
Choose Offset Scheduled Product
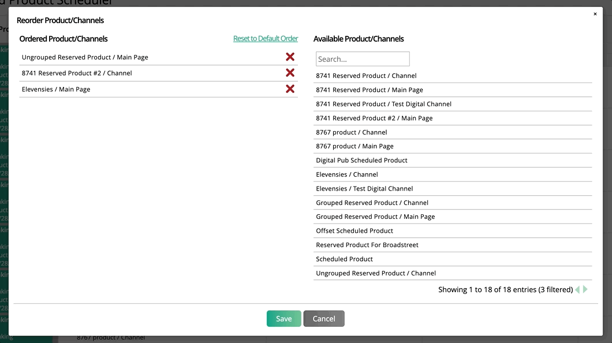(354, 230)
